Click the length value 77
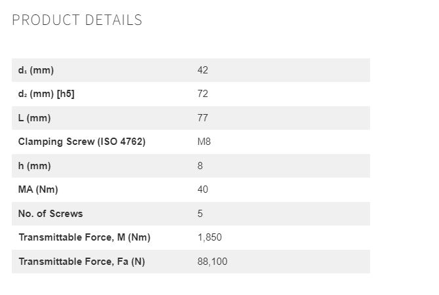Screen dimensions: 439x295 pos(203,118)
